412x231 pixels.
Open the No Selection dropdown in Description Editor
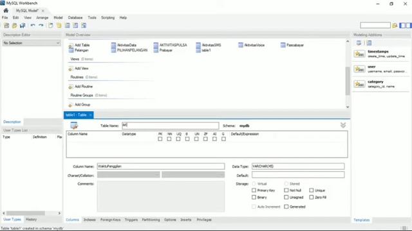tap(32, 43)
